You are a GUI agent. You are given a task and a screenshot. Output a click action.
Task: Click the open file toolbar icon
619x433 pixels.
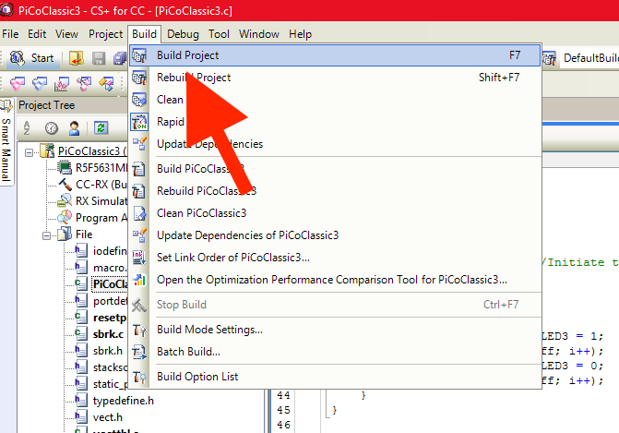(77, 58)
